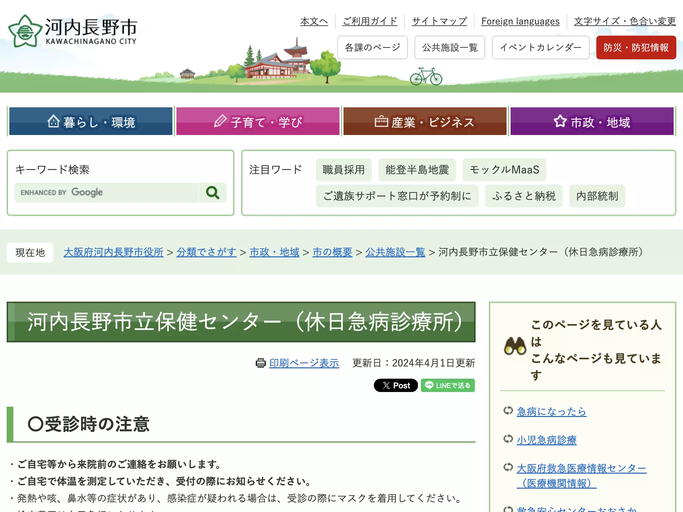Screen dimensions: 683x512
Task: Open サイトマップ link
Action: point(439,21)
